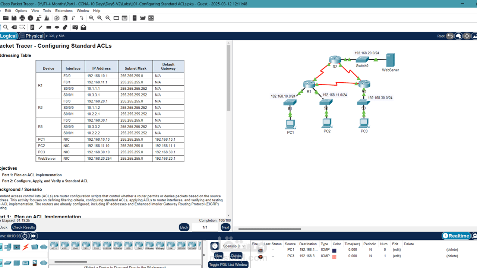Select the Draw Ellipse tool
477x268 pixels.
pos(57,27)
